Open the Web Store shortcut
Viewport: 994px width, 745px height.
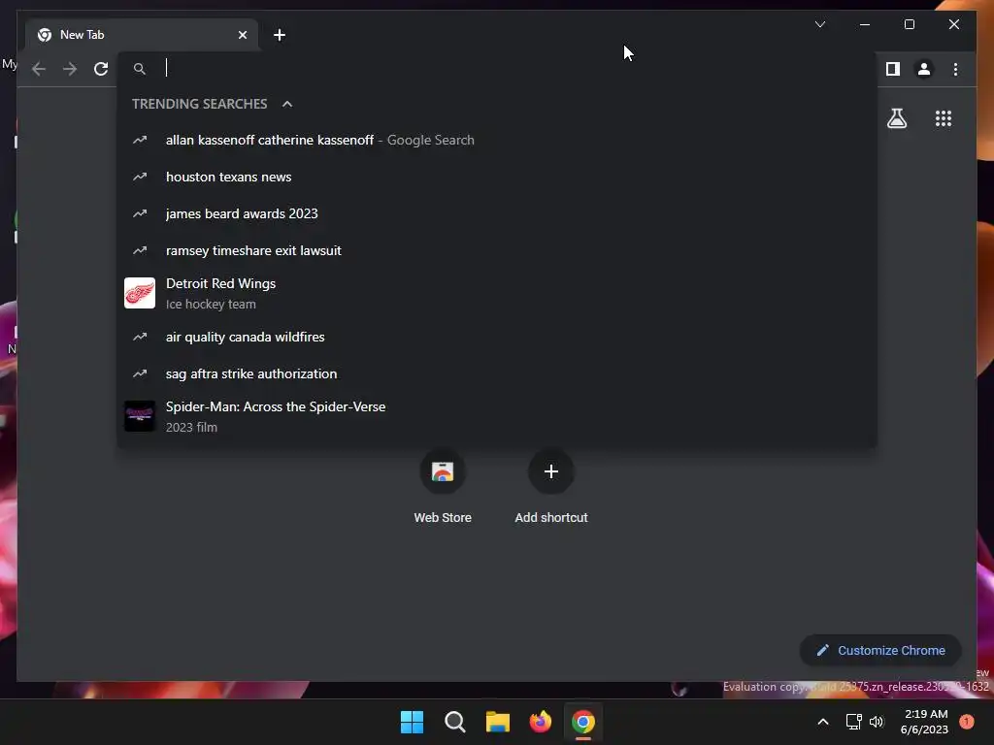point(443,486)
